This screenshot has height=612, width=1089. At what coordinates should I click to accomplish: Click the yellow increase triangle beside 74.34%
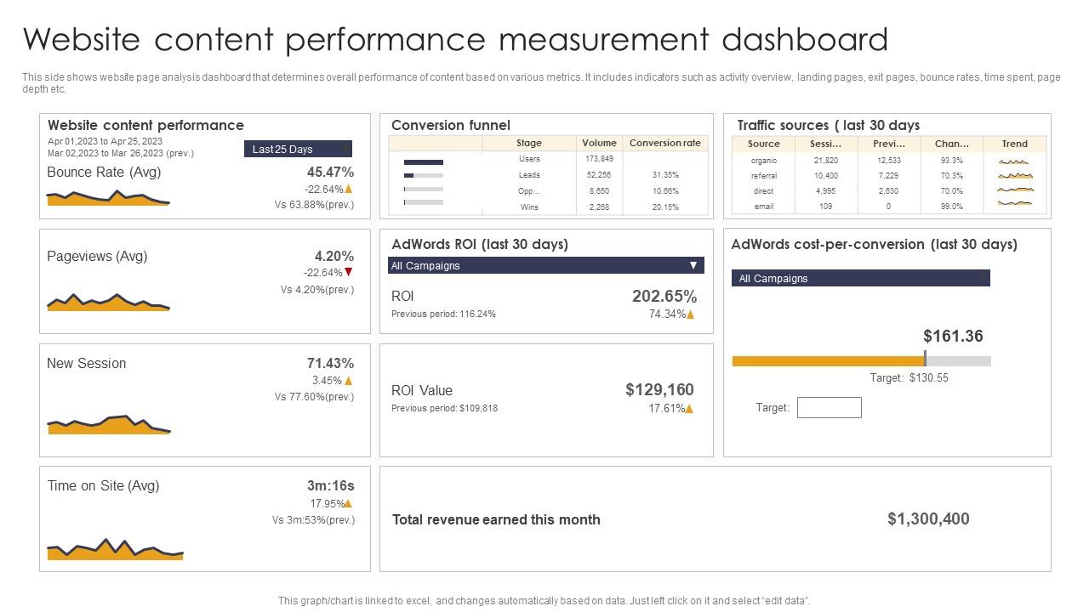pos(689,314)
